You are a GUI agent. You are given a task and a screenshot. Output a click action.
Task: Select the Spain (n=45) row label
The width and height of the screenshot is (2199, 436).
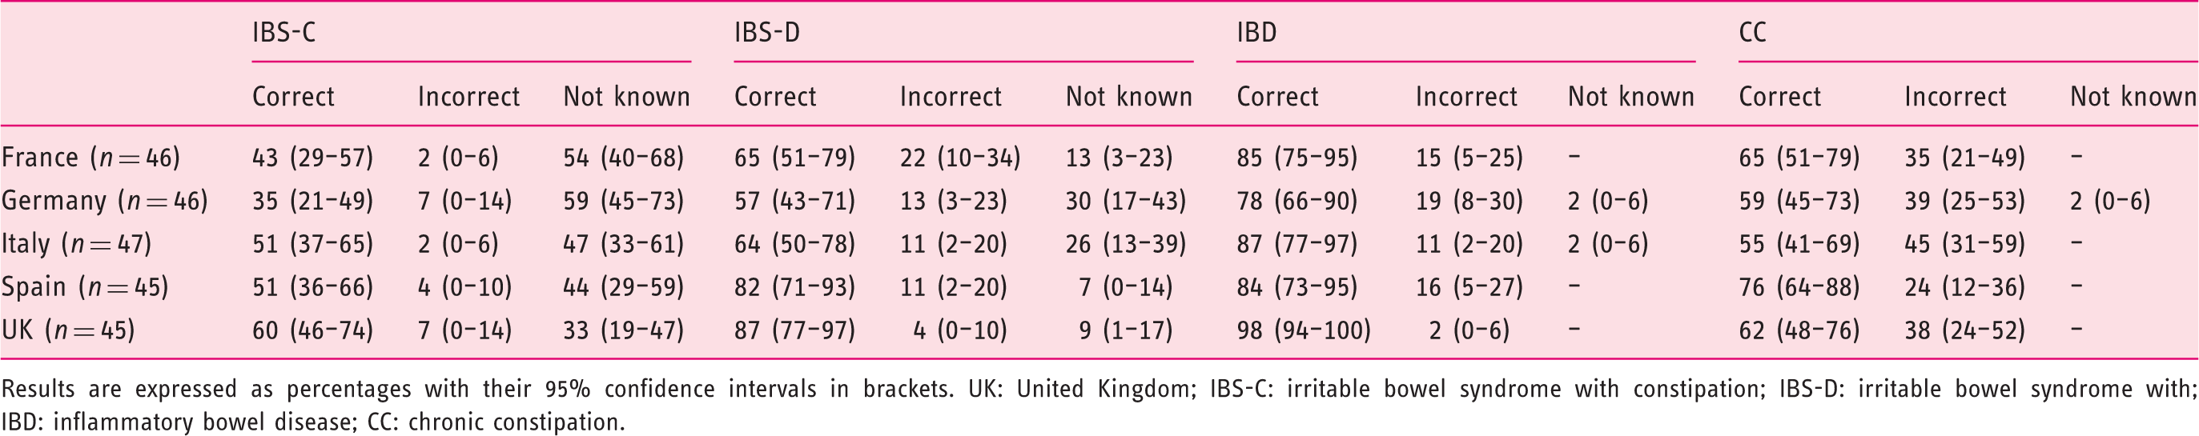tap(85, 286)
